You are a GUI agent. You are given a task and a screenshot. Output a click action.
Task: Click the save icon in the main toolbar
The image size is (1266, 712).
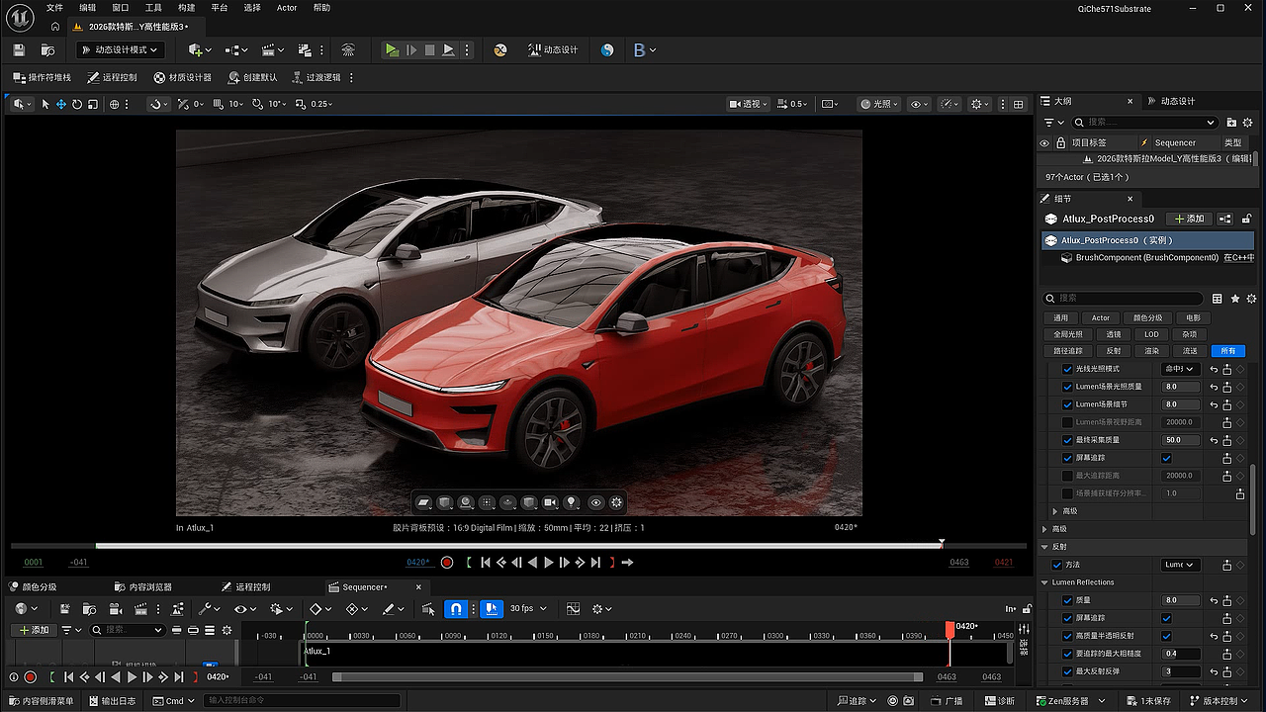pos(18,49)
